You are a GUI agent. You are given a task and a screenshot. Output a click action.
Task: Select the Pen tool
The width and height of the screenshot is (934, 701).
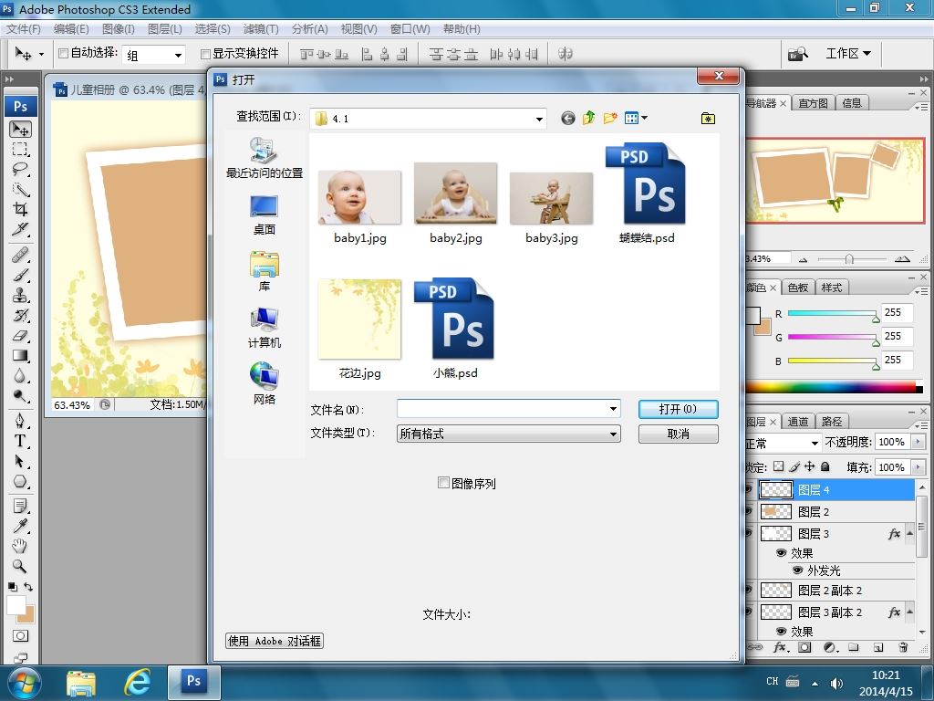tap(20, 421)
